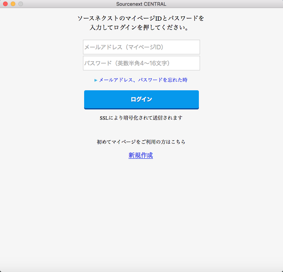The height and width of the screenshot is (272, 283).
Task: Minimize window with the yellow button
Action: 13,4
